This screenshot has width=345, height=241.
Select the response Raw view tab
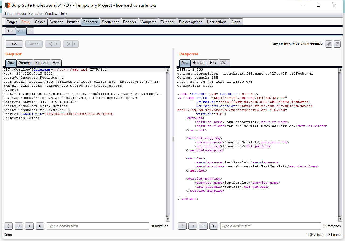click(x=185, y=63)
